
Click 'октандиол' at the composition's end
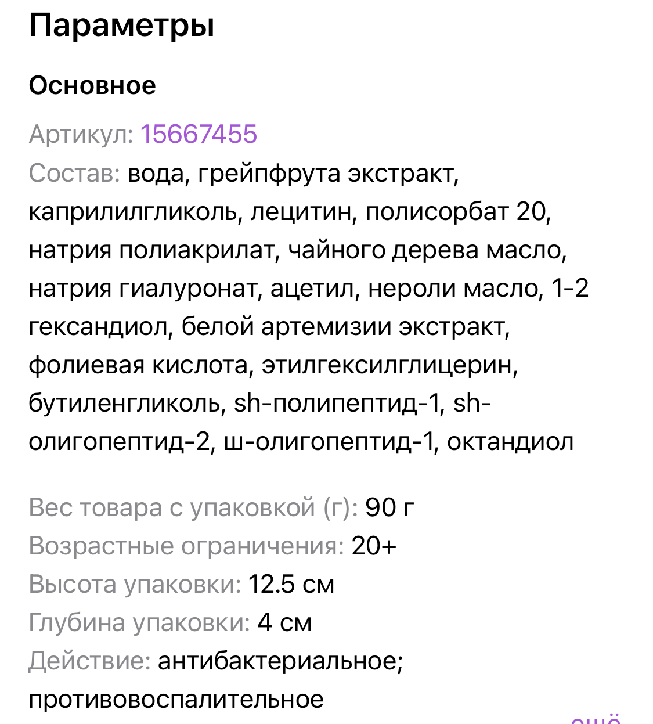(x=510, y=442)
